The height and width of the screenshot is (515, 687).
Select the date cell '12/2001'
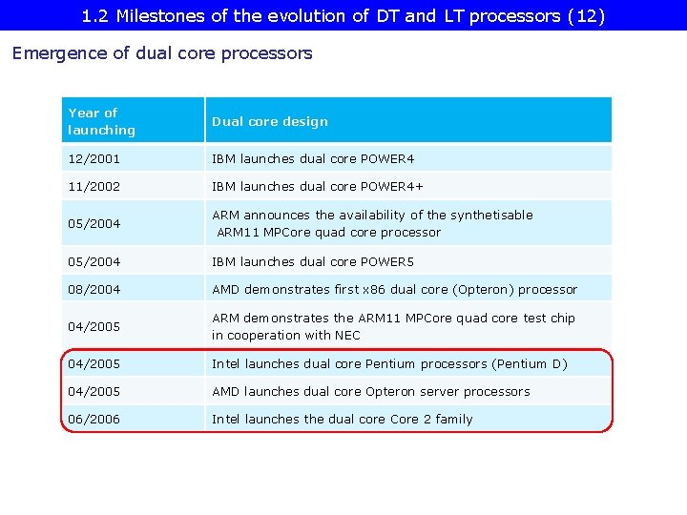point(133,158)
